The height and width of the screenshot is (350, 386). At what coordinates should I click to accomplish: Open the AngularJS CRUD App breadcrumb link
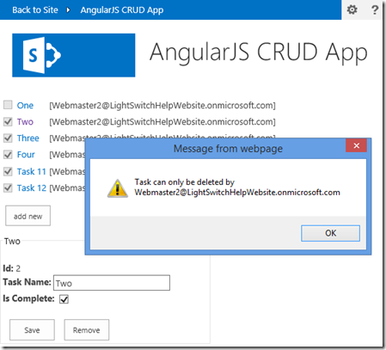tap(122, 10)
